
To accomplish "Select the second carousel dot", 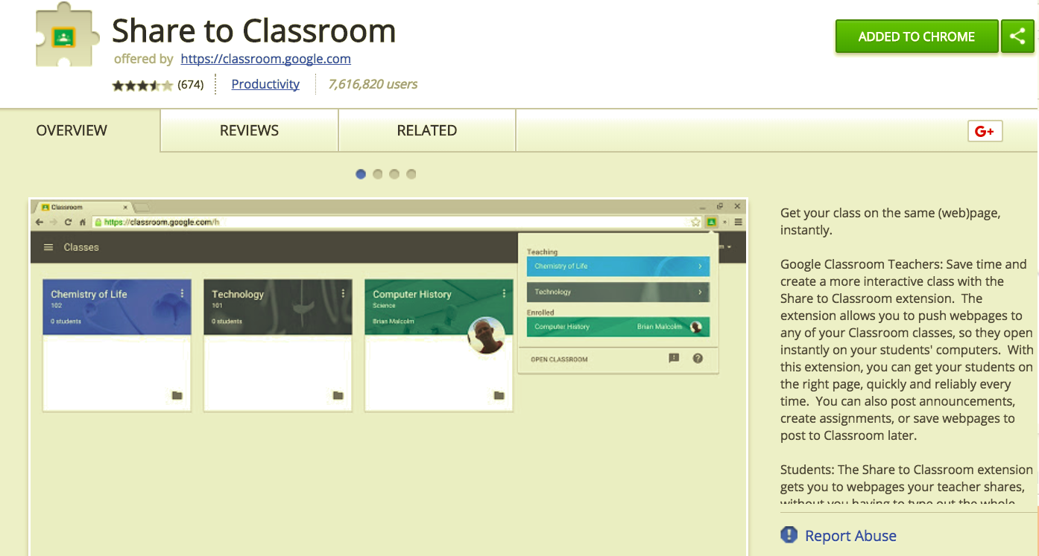I will click(x=377, y=173).
